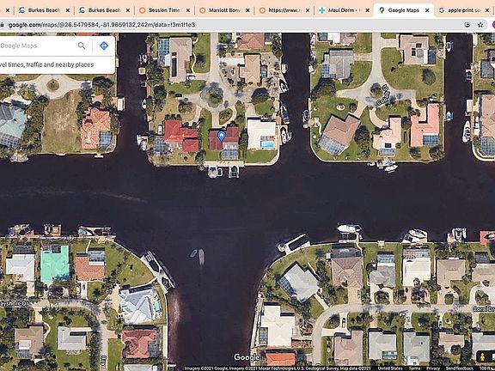Click the Coral Dr street label
This screenshot has width=495, height=371.
(483, 309)
